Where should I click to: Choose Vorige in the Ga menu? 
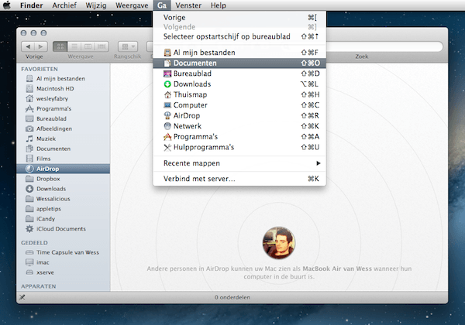(239, 18)
